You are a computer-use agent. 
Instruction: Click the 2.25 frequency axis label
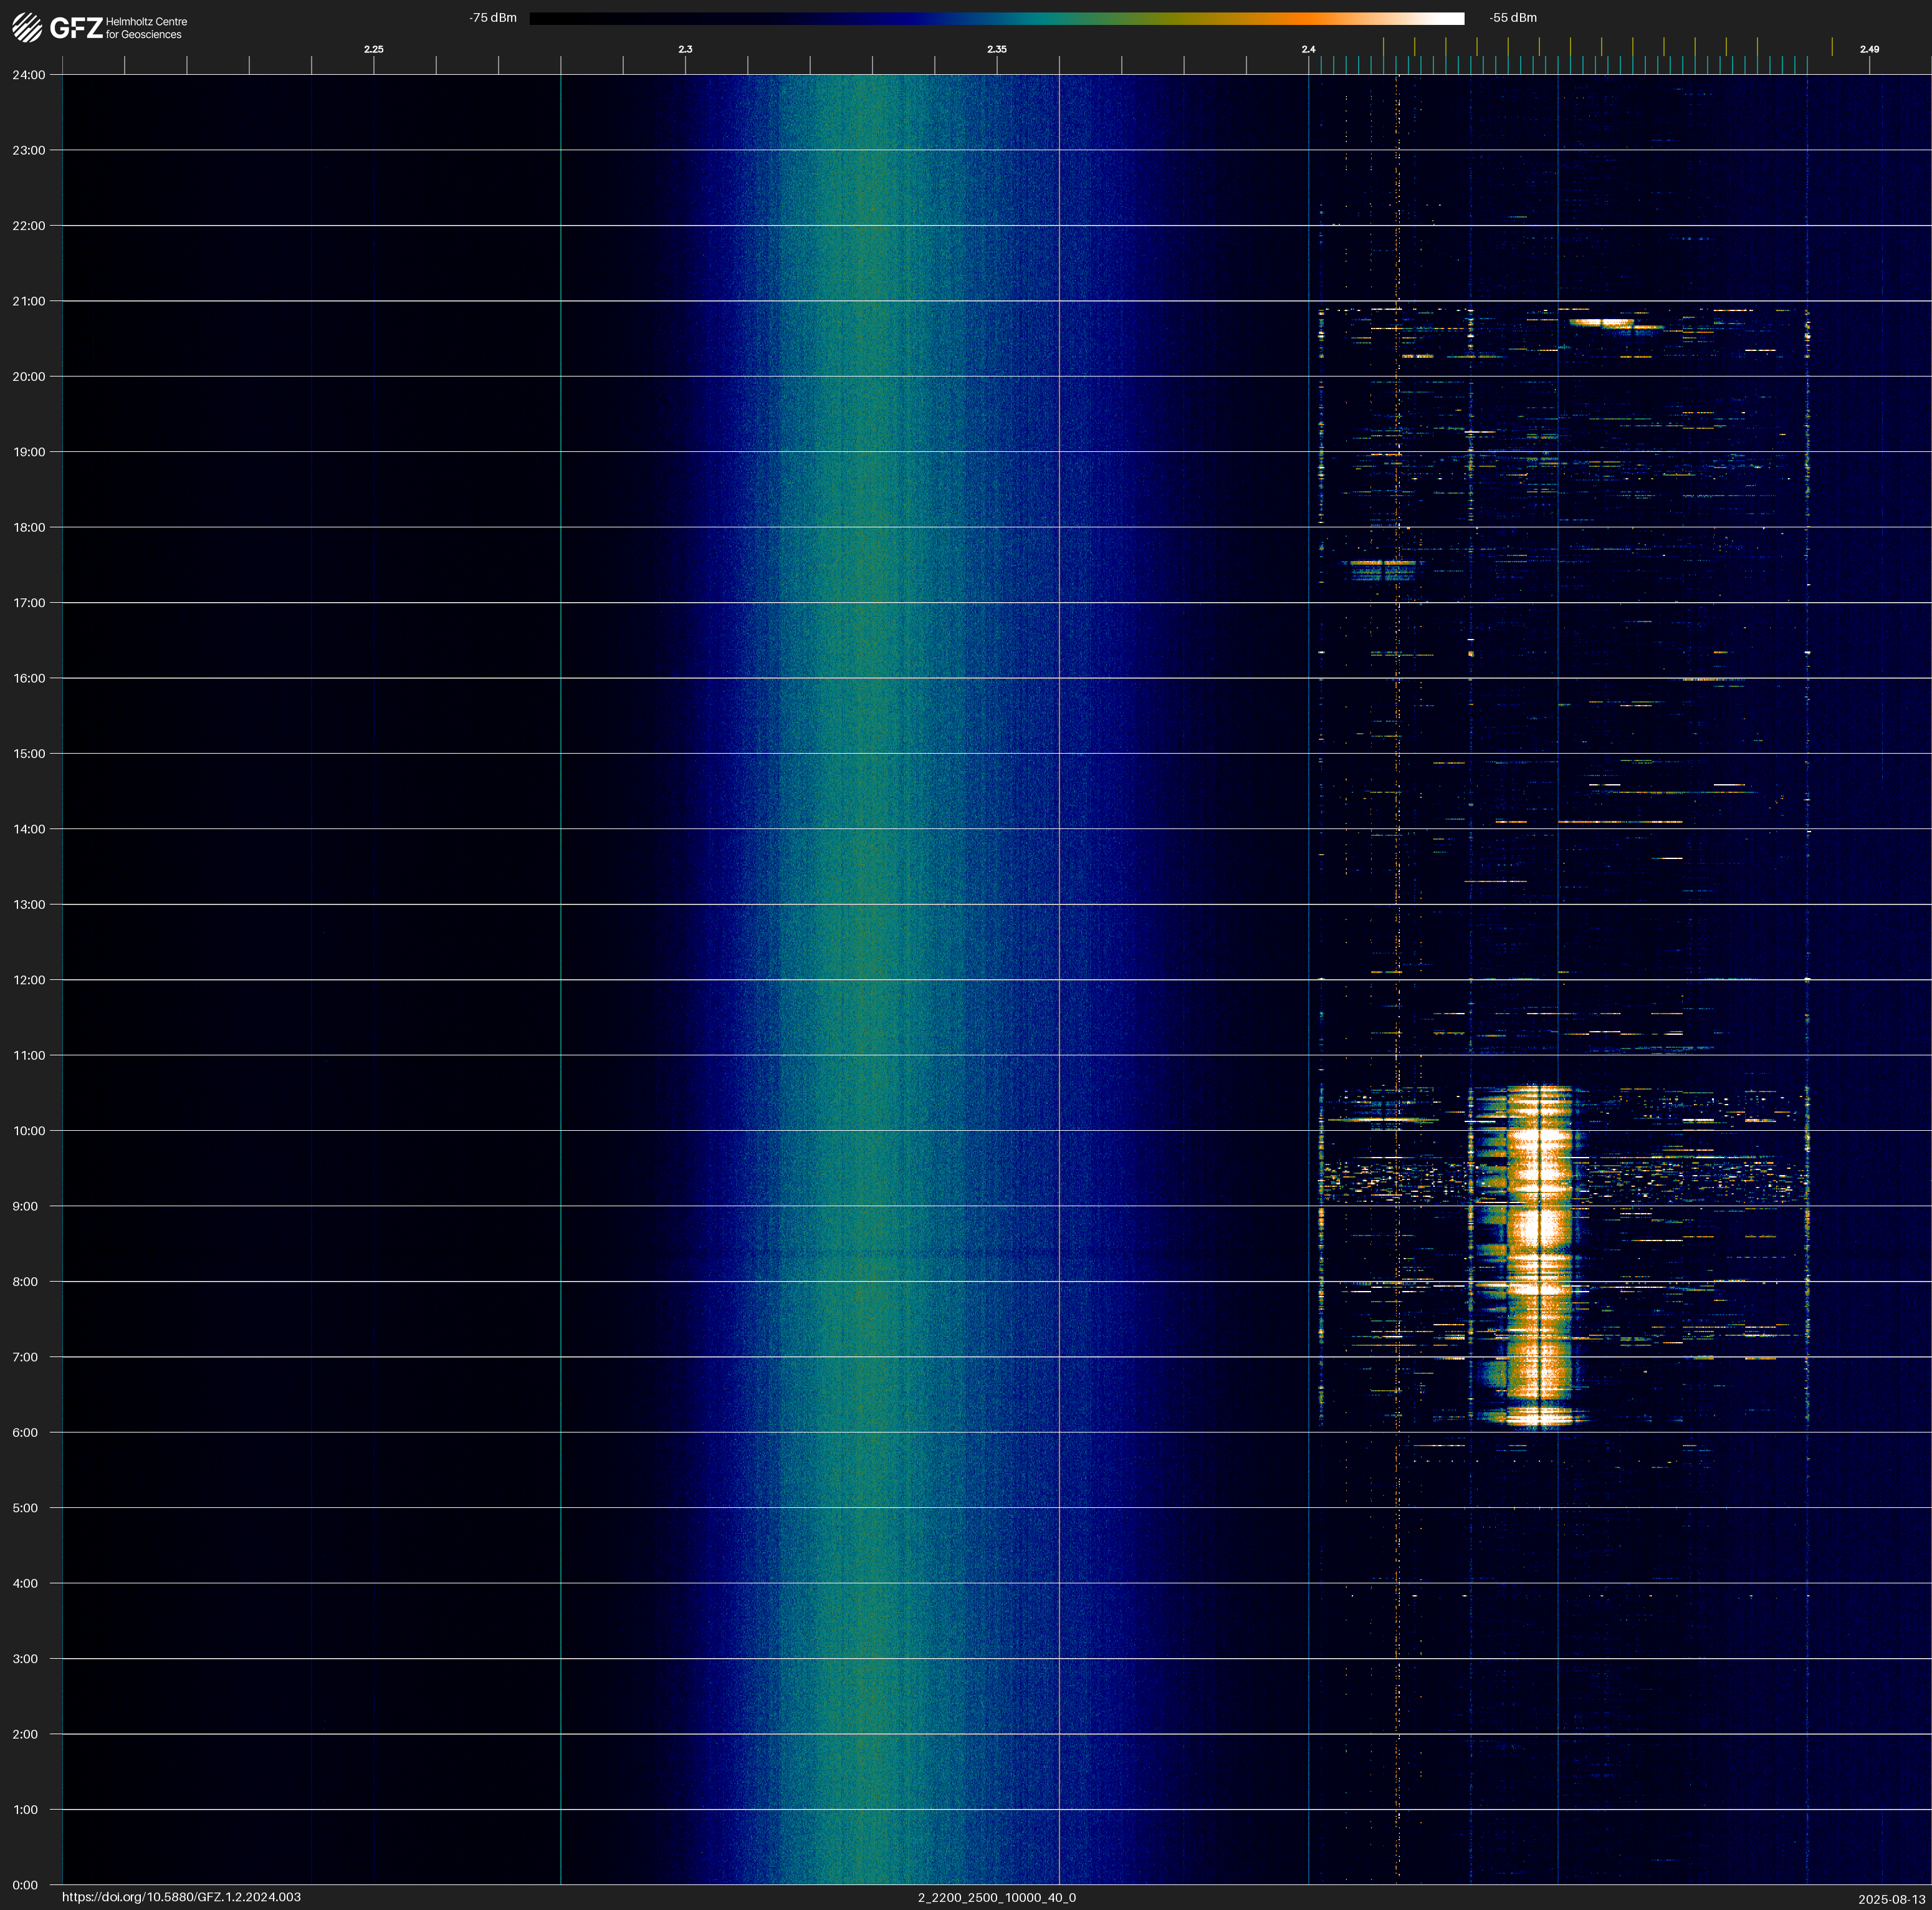tap(374, 49)
